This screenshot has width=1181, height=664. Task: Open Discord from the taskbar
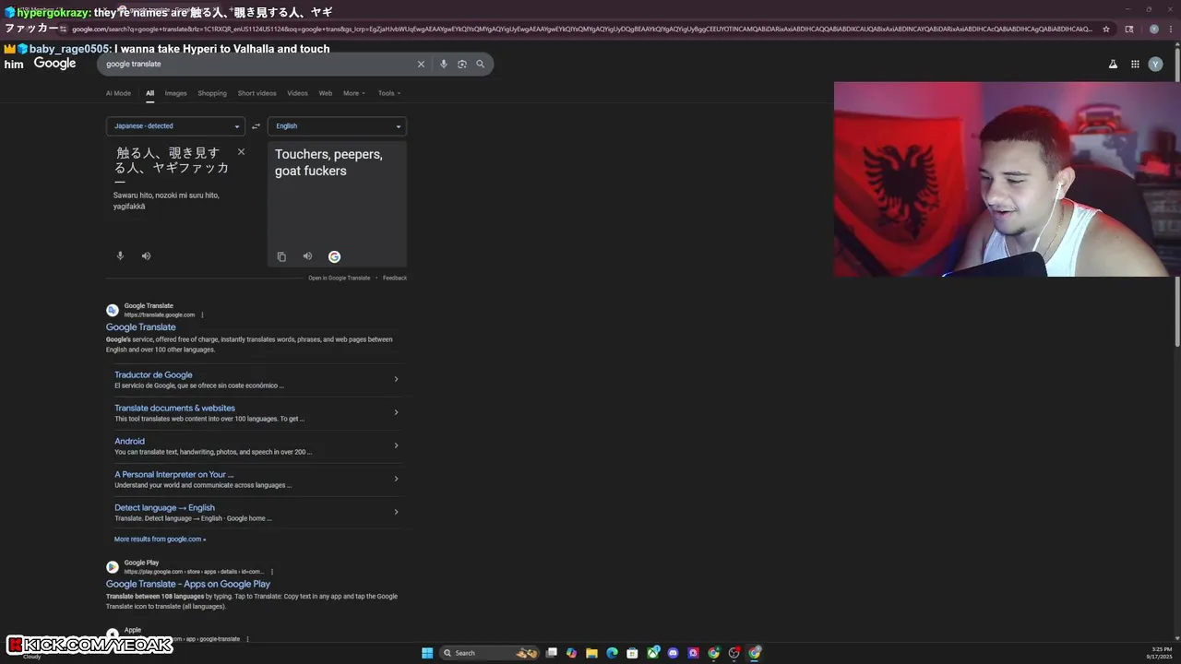coord(673,653)
